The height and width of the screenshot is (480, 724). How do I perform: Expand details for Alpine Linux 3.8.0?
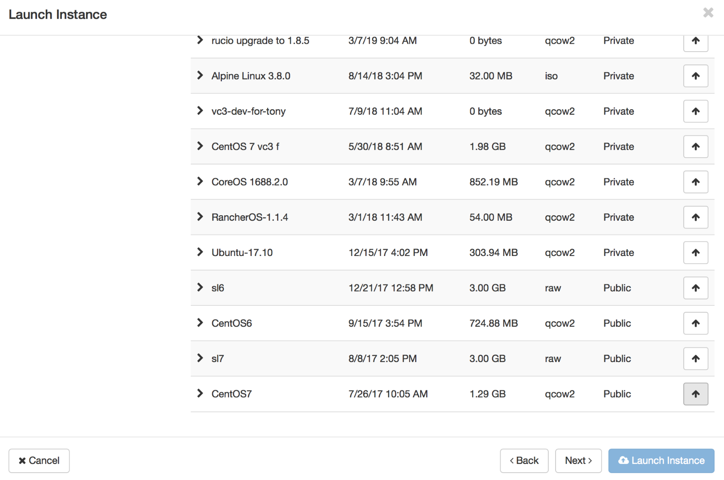200,75
